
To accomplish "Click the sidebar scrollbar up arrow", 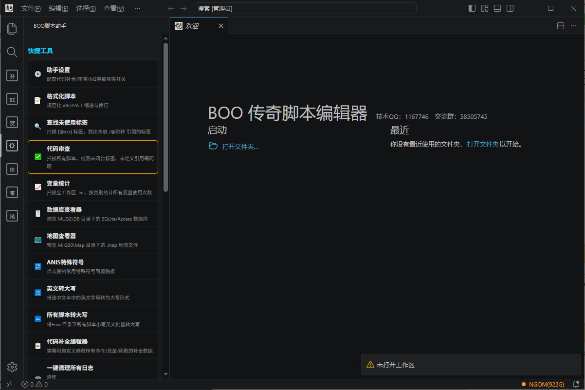I will click(165, 38).
